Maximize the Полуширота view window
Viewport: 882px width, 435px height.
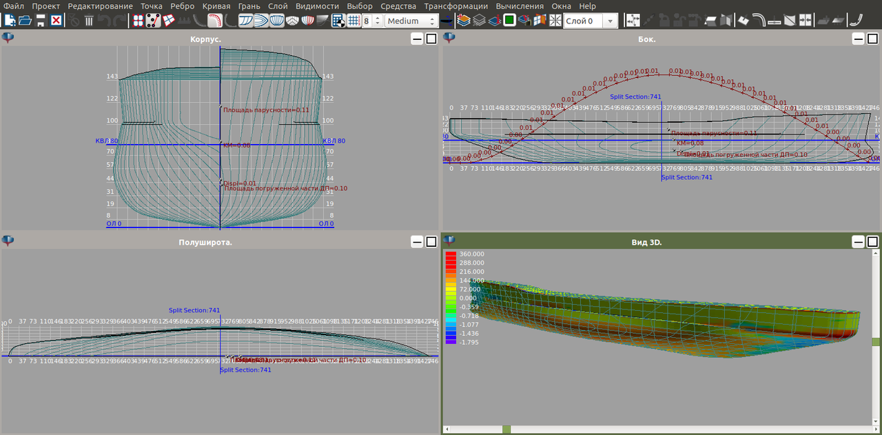pos(431,242)
